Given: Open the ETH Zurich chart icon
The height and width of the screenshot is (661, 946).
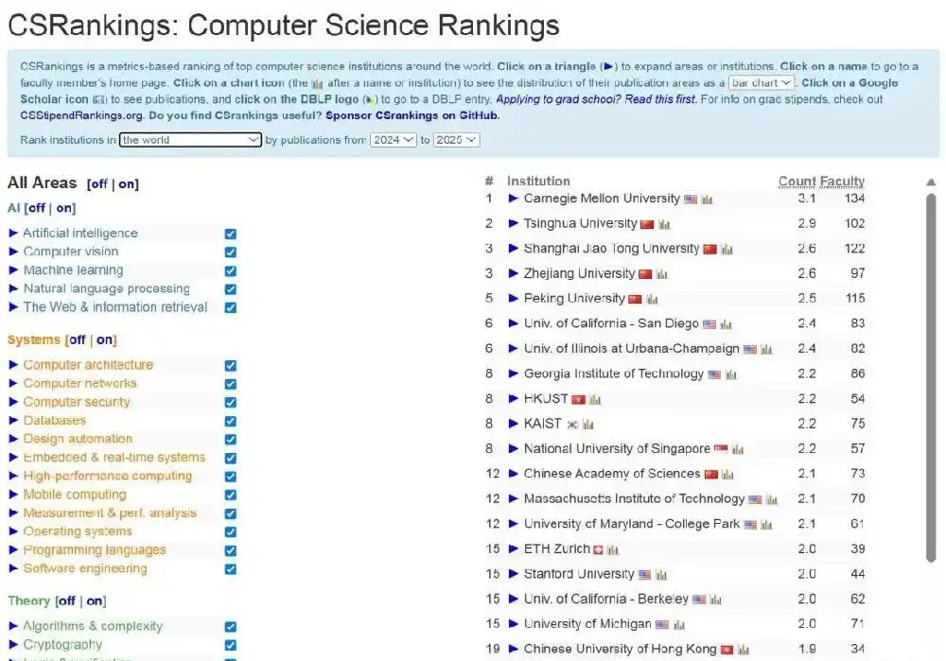Looking at the screenshot, I should 614,550.
